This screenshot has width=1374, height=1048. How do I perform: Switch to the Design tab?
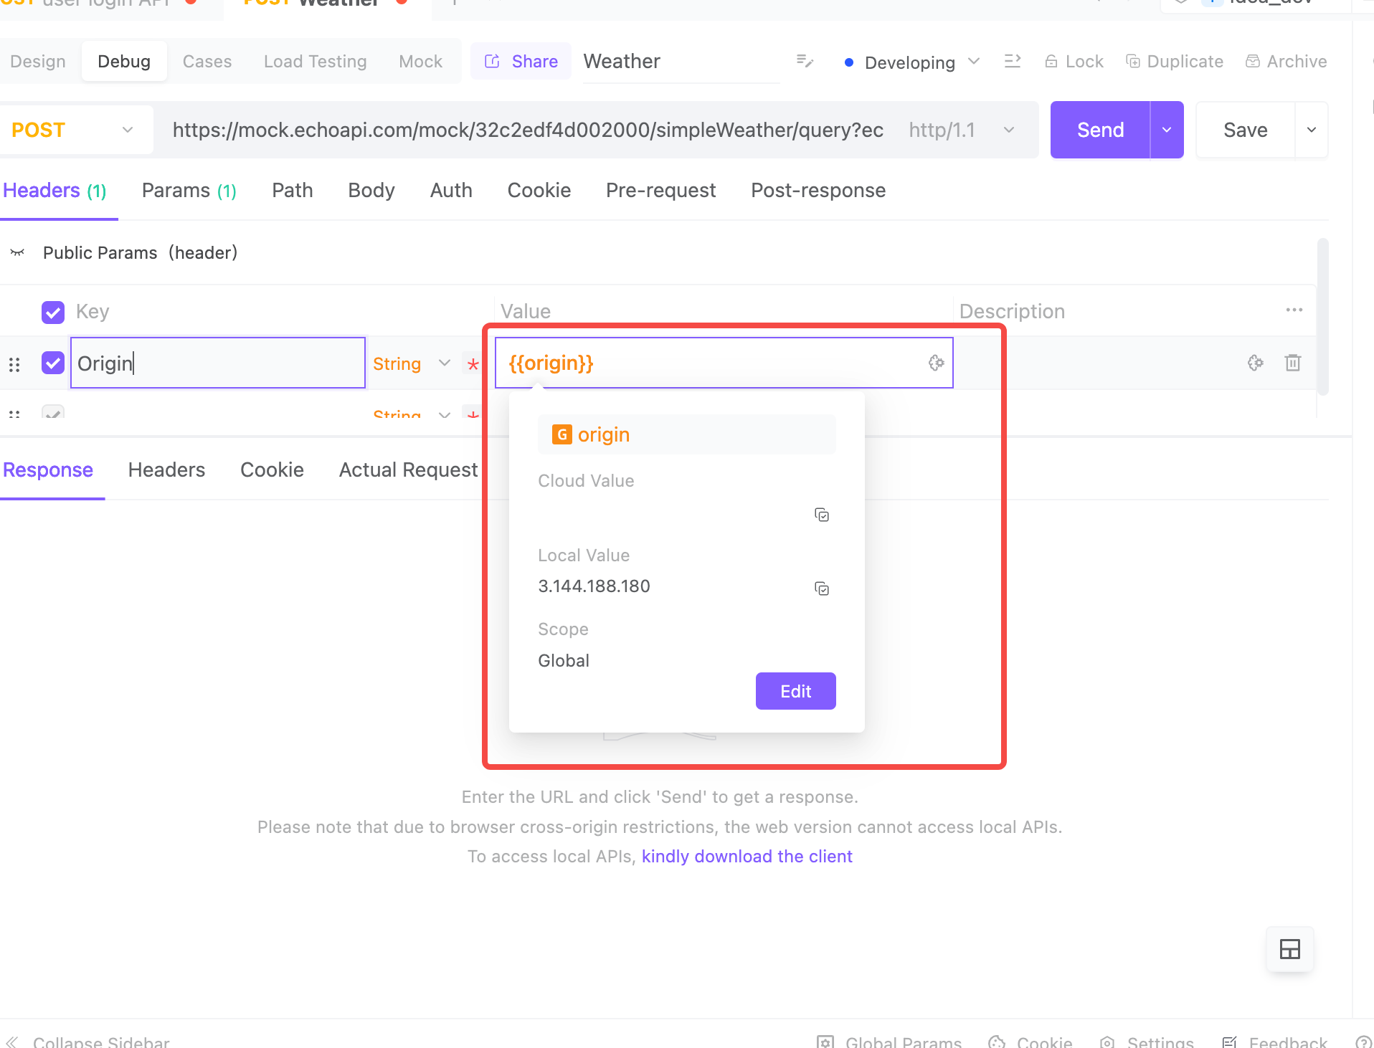click(x=38, y=61)
